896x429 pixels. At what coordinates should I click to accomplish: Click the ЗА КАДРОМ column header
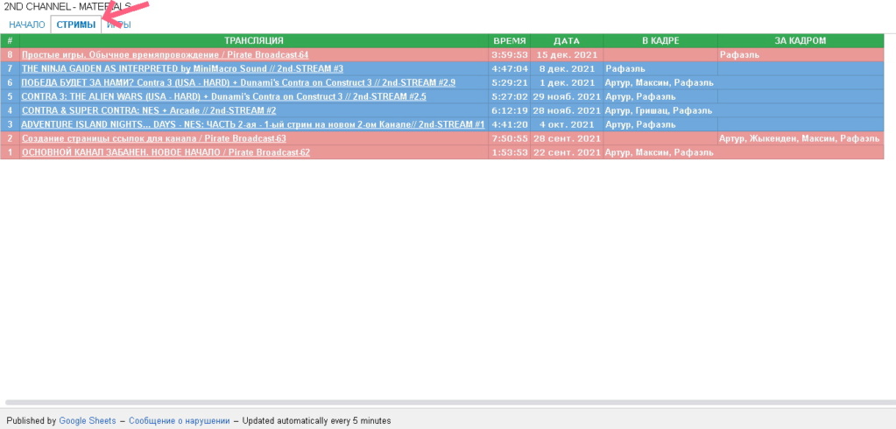801,40
